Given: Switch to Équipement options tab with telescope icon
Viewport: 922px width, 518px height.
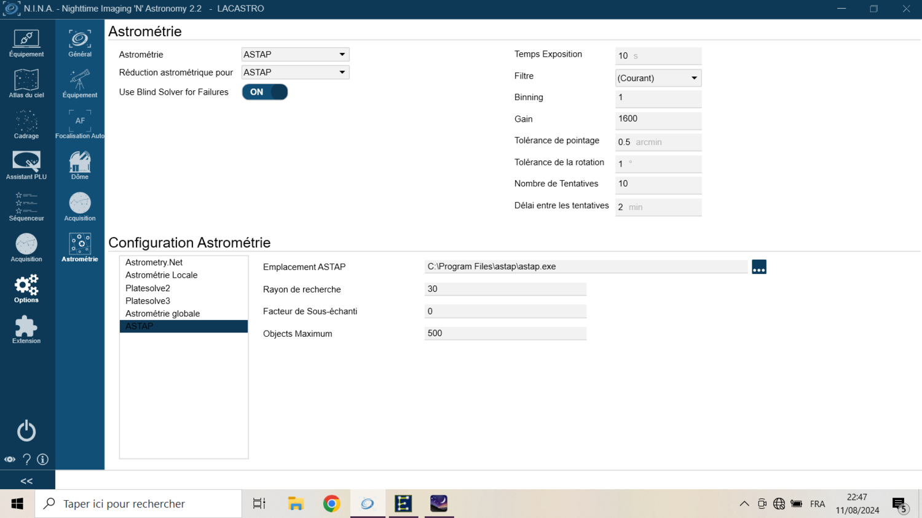Looking at the screenshot, I should coord(80,84).
